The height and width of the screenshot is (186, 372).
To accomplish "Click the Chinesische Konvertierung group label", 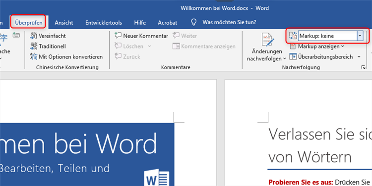I will pos(67,67).
